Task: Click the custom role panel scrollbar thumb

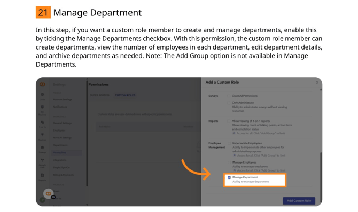Action: 321,177
